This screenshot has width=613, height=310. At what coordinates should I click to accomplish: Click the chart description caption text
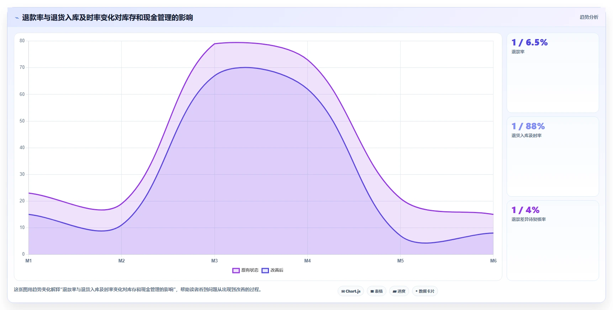[139, 289]
